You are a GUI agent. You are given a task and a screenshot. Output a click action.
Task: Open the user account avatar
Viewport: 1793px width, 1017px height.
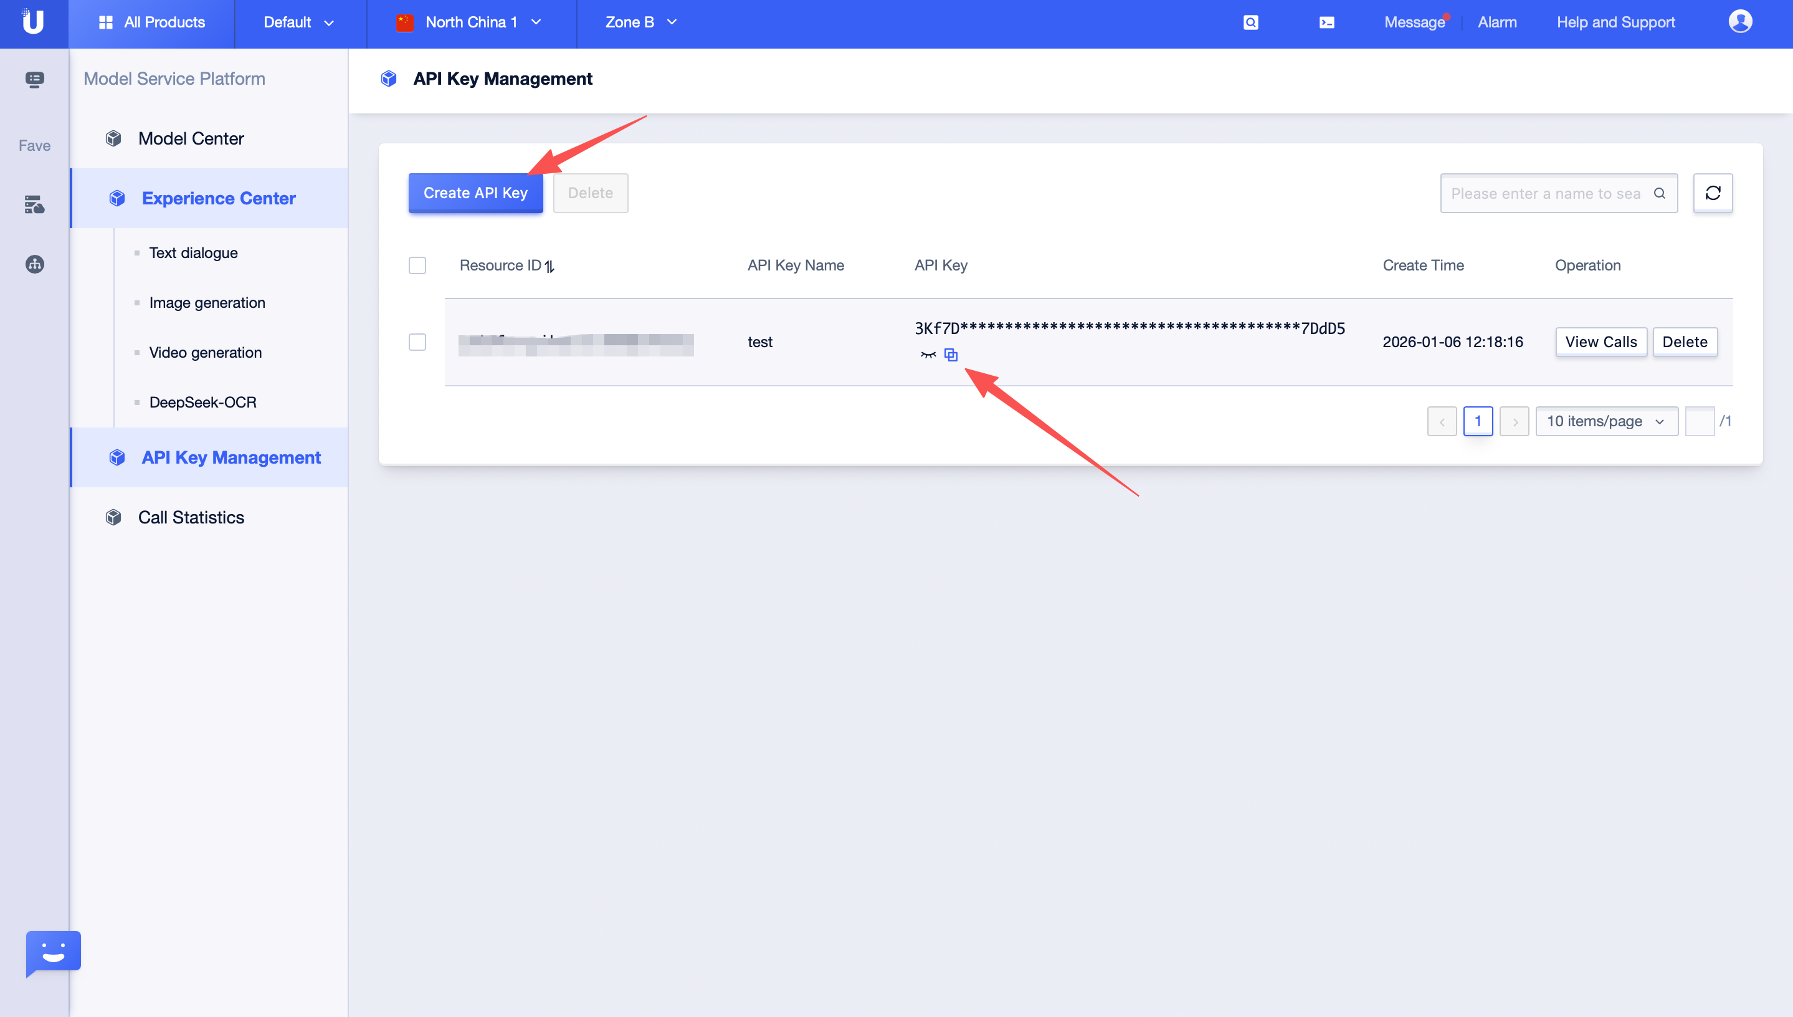1739,22
